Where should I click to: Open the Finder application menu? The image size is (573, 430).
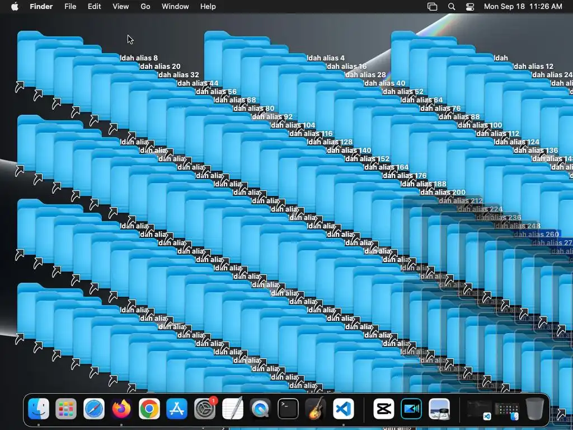pyautogui.click(x=41, y=7)
